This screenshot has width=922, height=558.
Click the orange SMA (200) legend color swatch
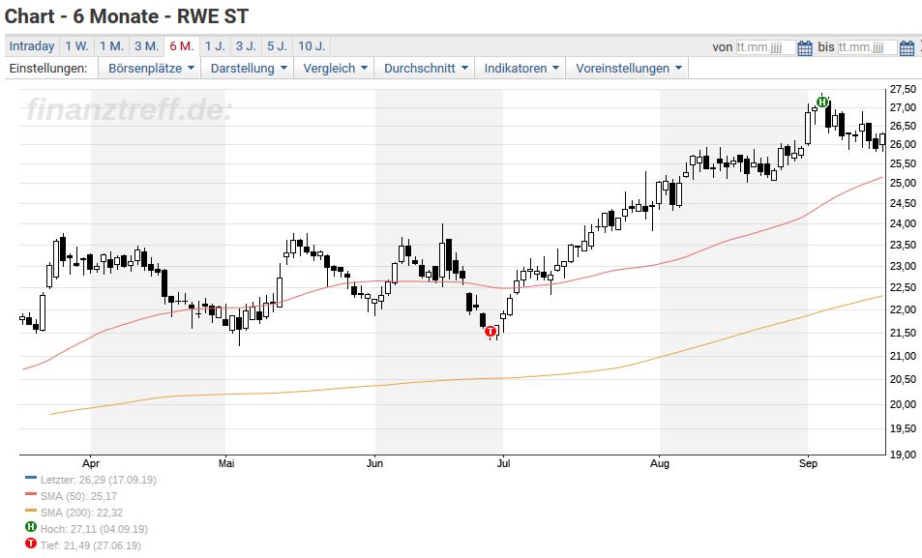tap(31, 511)
